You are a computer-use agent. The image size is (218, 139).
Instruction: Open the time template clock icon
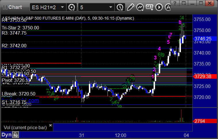pyautogui.click(x=120, y=7)
